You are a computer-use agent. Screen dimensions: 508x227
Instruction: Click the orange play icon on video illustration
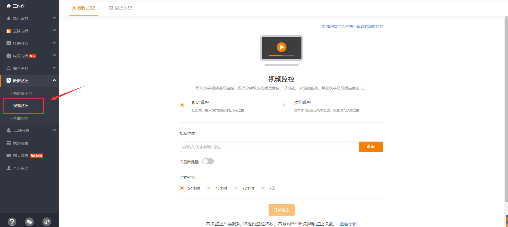[x=281, y=47]
